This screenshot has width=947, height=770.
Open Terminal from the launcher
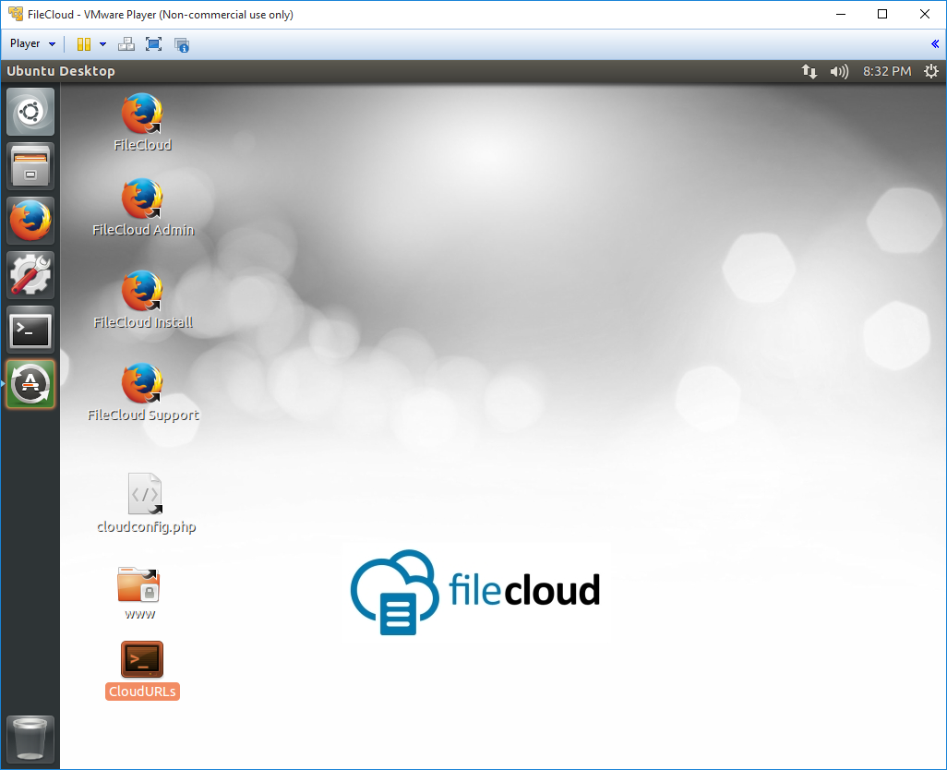(30, 330)
